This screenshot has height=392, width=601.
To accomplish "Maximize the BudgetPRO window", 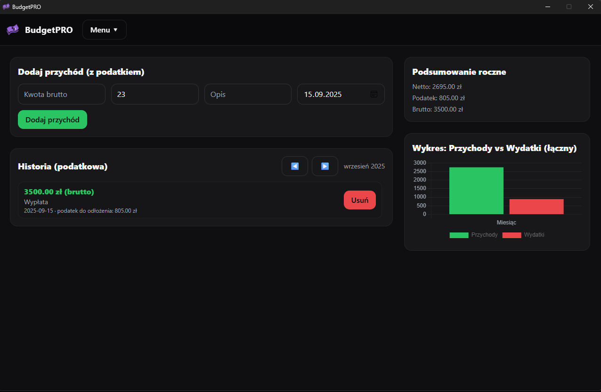I will coord(569,7).
